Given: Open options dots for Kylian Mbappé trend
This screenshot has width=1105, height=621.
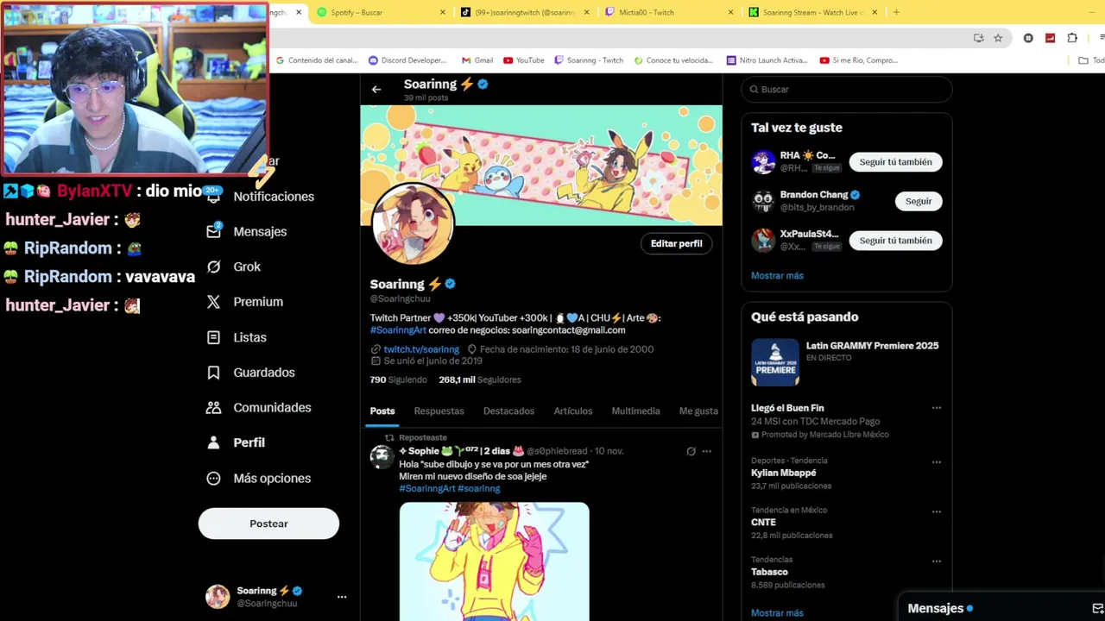Looking at the screenshot, I should (x=936, y=462).
